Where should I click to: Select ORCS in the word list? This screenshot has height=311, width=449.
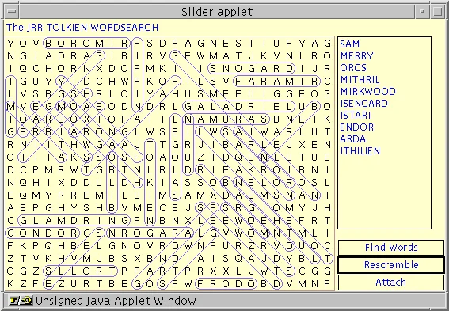point(353,68)
